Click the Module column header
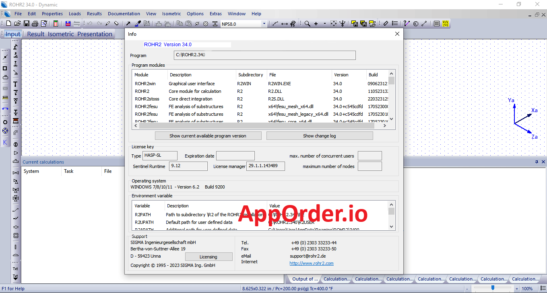The width and height of the screenshot is (547, 293). point(150,75)
